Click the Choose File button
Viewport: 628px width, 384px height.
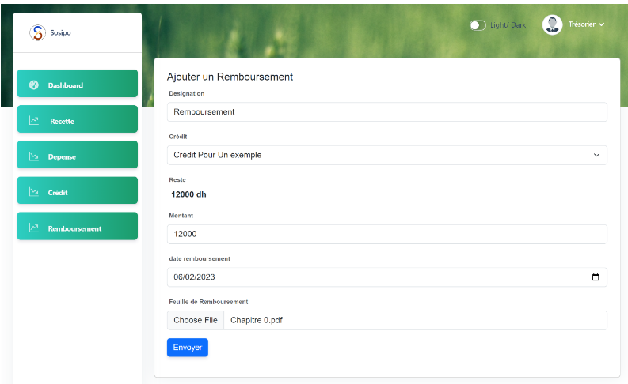(x=196, y=320)
